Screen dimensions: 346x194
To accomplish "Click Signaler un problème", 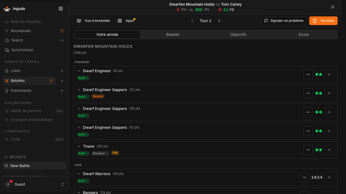I will tap(284, 21).
